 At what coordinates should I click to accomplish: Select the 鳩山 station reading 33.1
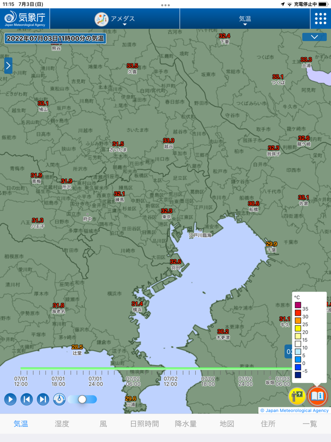tap(43, 106)
